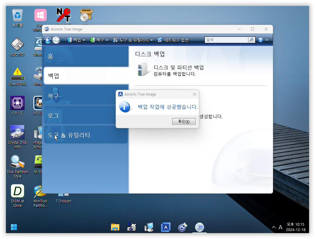Open the 디스크 및 파티션 백업 link
This screenshot has height=239, width=315.
click(x=179, y=67)
